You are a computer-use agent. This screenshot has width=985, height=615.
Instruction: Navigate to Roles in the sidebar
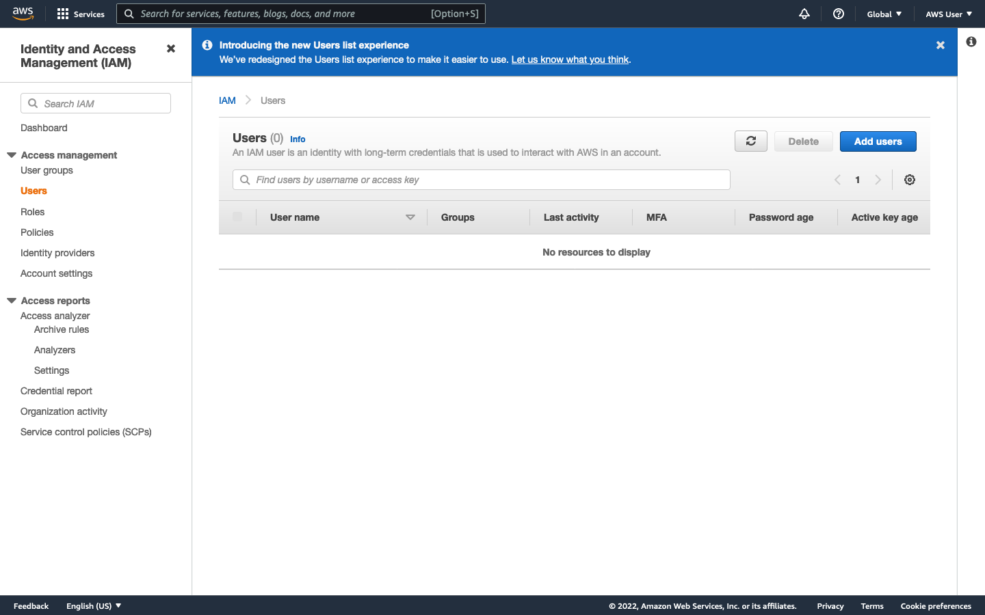click(32, 212)
